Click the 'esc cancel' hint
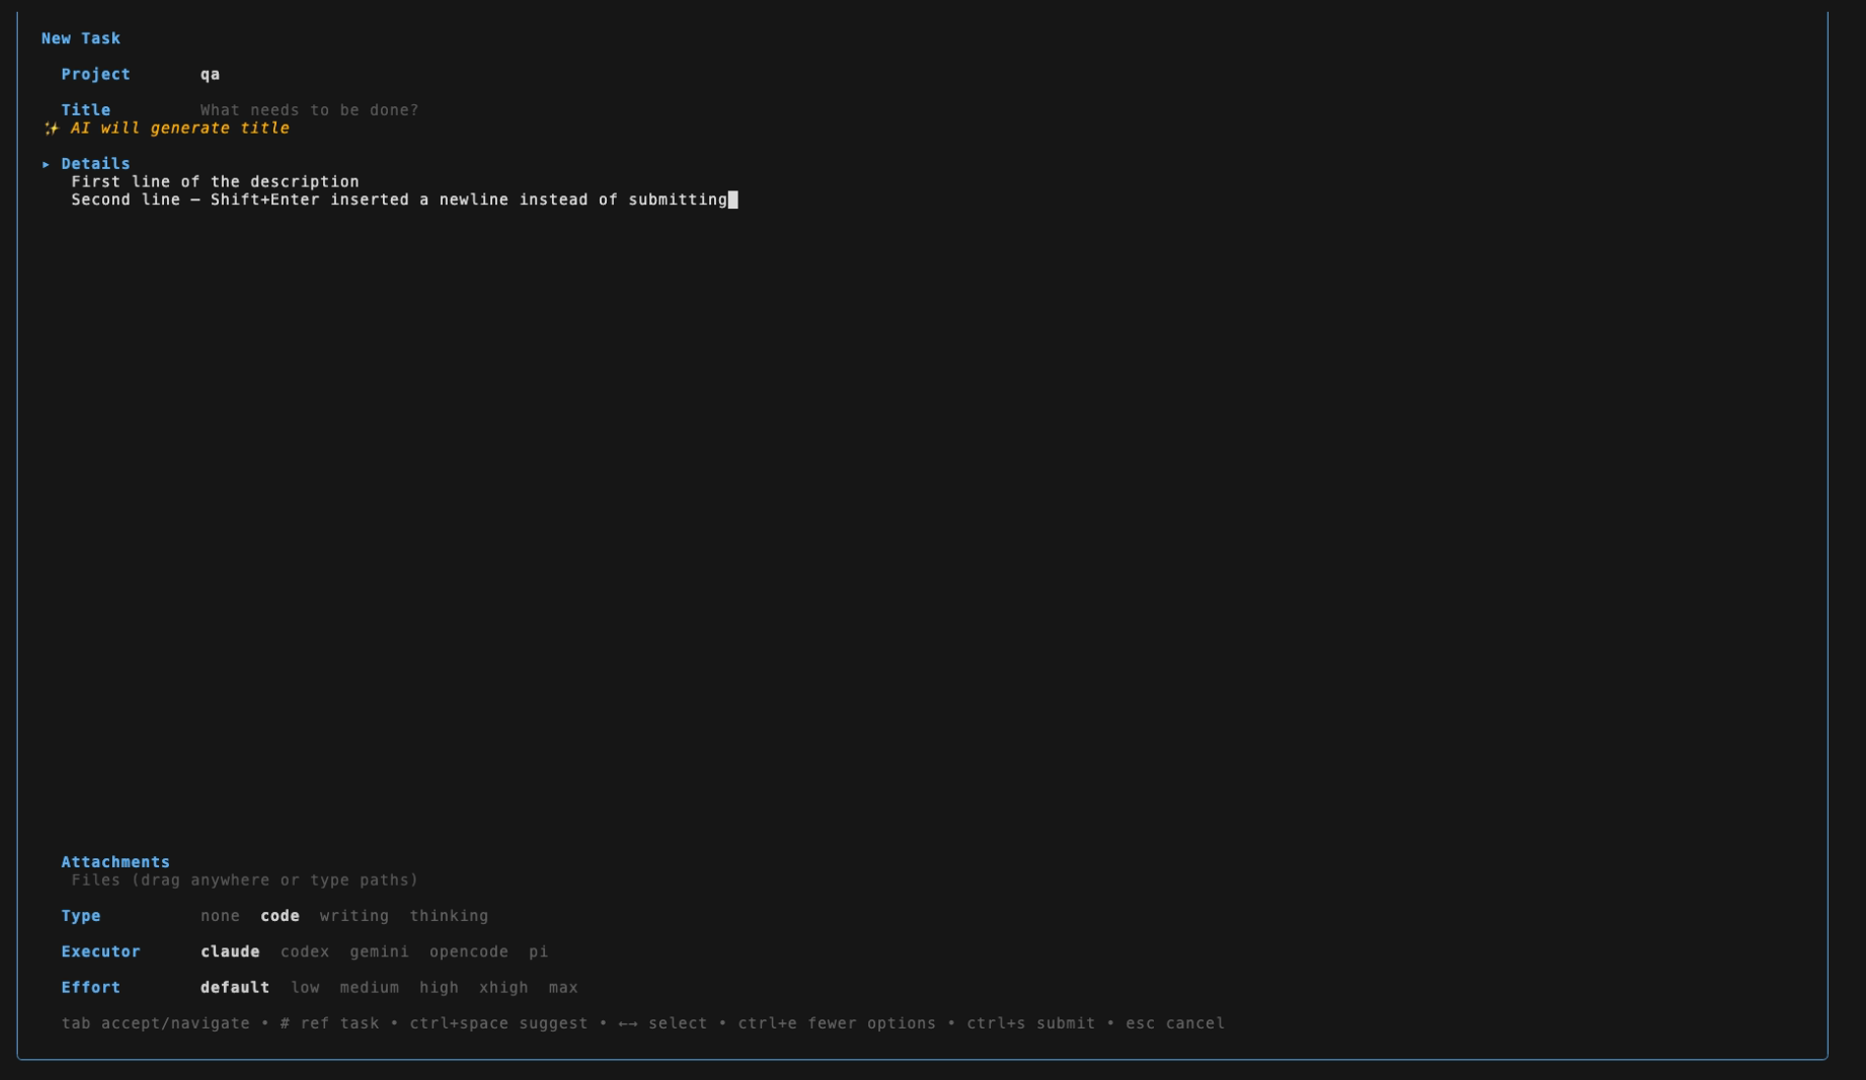Viewport: 1866px width, 1080px height. point(1176,1023)
